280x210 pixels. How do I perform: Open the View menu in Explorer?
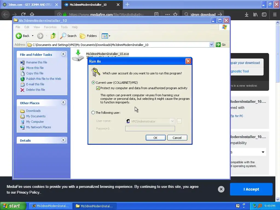[37, 27]
